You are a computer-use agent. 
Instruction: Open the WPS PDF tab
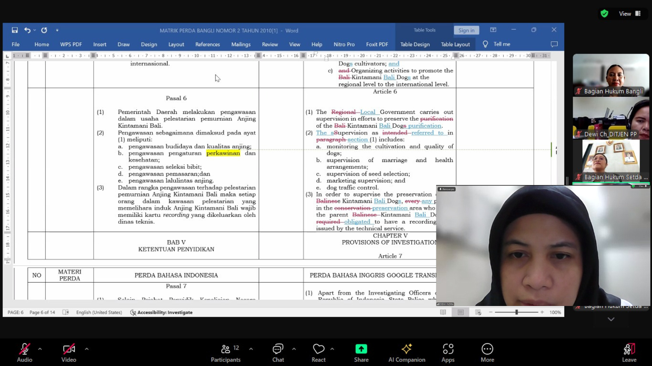(71, 44)
